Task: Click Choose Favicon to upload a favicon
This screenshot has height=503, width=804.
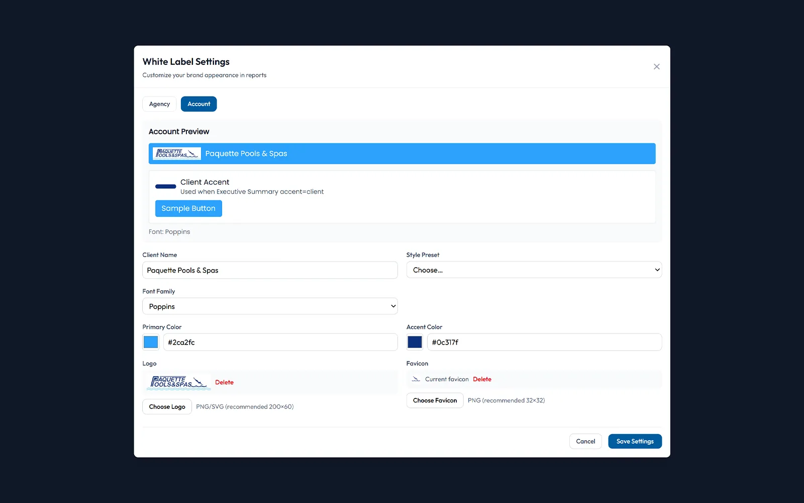Action: point(435,400)
